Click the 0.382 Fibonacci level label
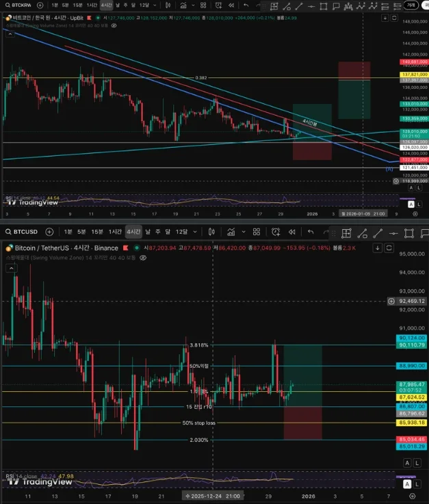Viewport: 429px width, 504px height. pos(201,78)
